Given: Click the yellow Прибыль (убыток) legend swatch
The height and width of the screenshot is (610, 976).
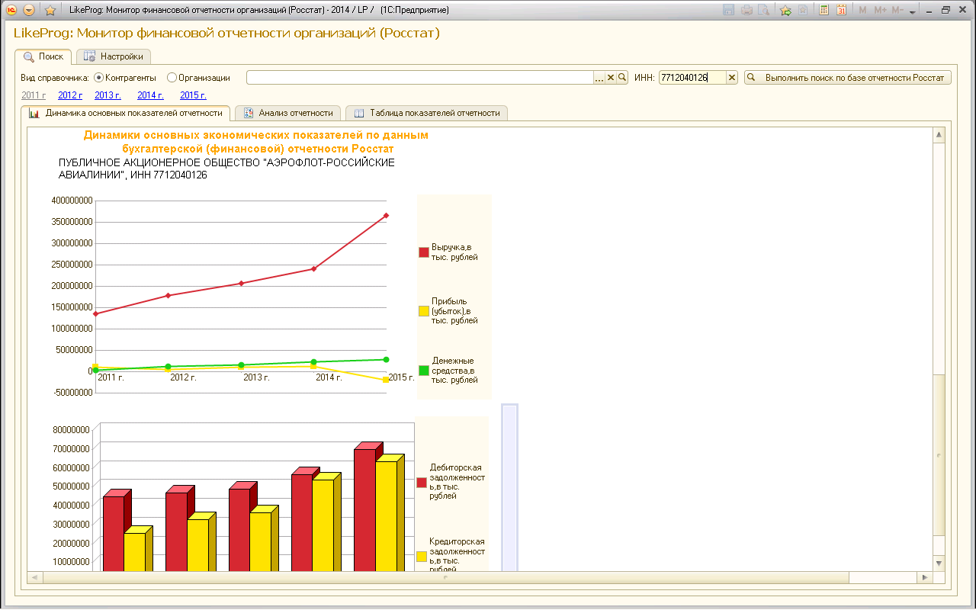Looking at the screenshot, I should (423, 311).
